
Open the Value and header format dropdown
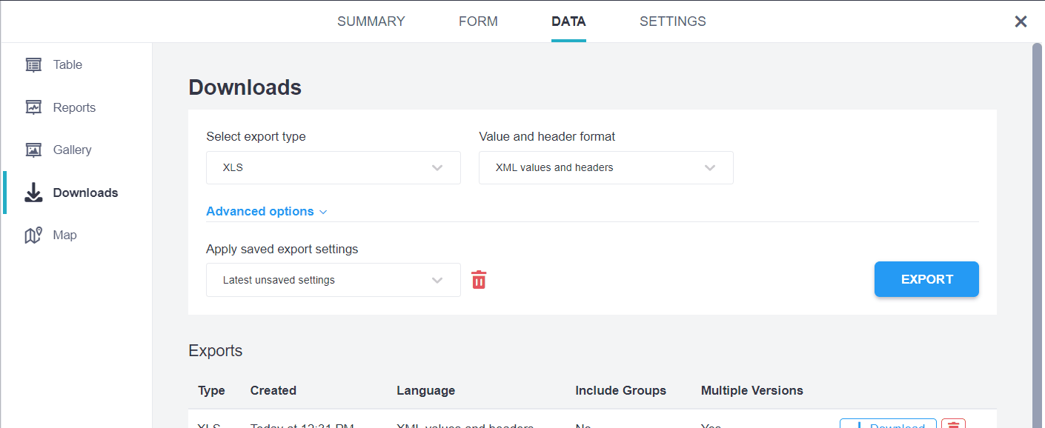tap(606, 168)
